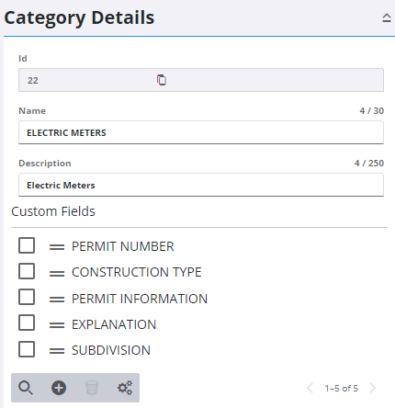Open the SUBDIVISION field entry

[111, 350]
